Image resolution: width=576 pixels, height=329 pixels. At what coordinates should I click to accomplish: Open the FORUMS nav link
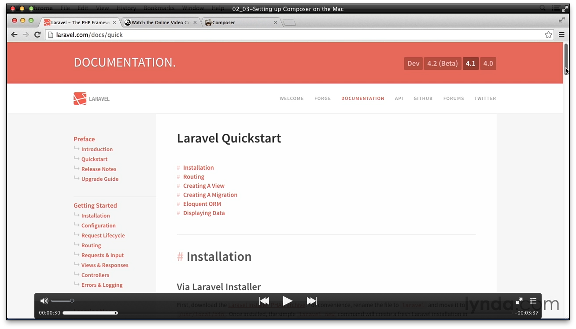click(454, 99)
